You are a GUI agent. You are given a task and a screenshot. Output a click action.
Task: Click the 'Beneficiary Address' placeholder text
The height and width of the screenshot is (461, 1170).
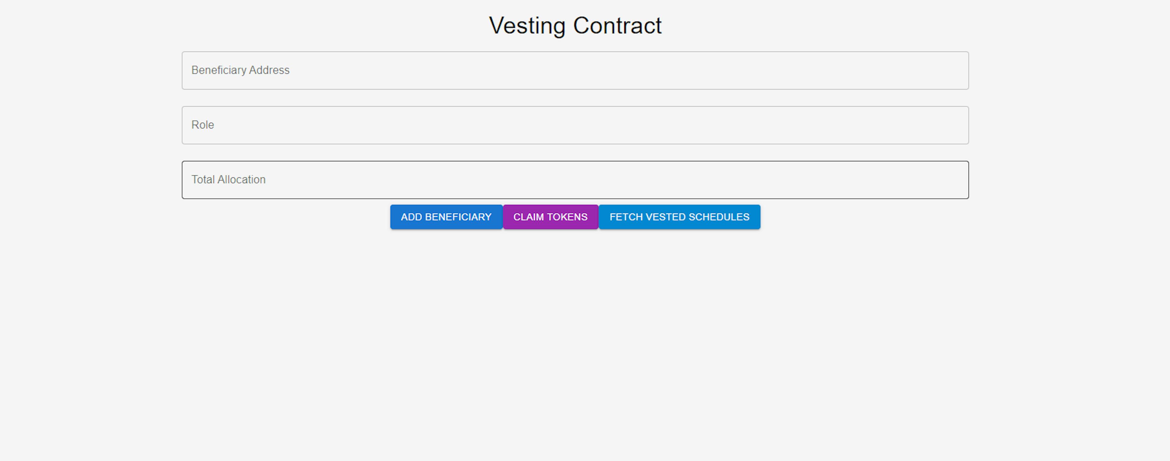[240, 70]
